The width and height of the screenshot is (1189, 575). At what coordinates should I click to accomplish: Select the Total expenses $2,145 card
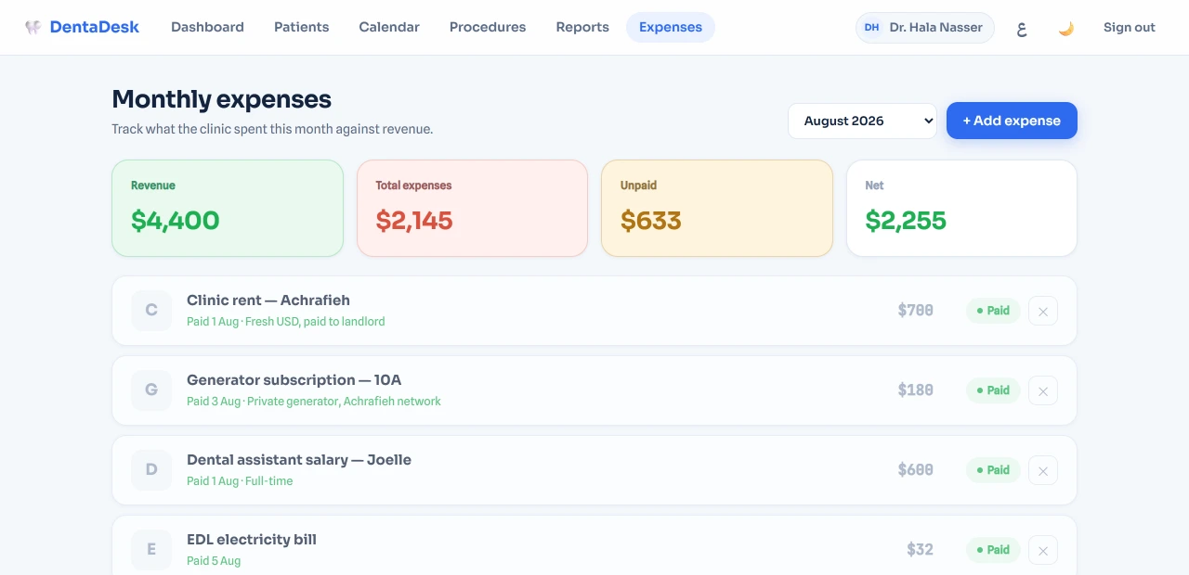(472, 209)
